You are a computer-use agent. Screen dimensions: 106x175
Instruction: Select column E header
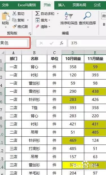[95, 53]
